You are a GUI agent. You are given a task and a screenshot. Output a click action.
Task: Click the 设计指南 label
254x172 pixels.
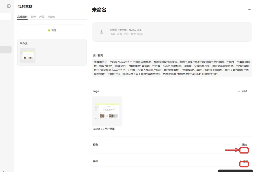(98, 55)
